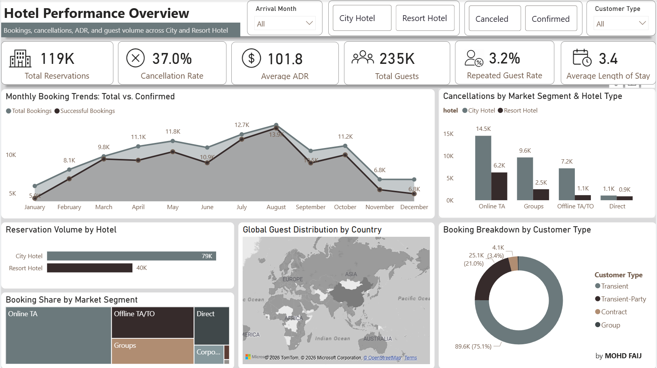Click the '37.0%' cancellation rate value
Image resolution: width=657 pixels, height=368 pixels.
[x=172, y=59]
